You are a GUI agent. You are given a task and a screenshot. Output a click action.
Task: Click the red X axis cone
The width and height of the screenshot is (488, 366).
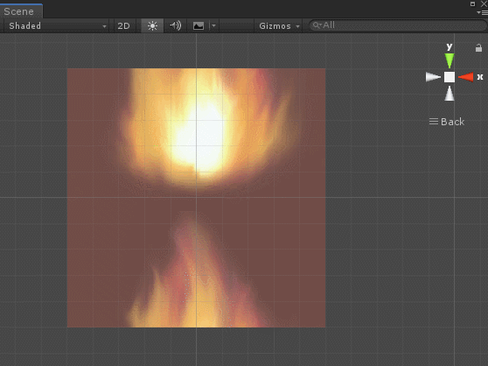(x=466, y=77)
